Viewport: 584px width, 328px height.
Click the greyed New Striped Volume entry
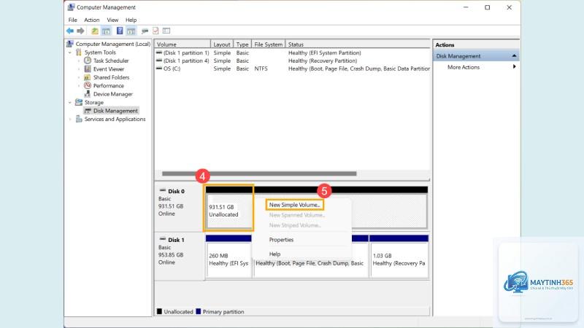(295, 225)
